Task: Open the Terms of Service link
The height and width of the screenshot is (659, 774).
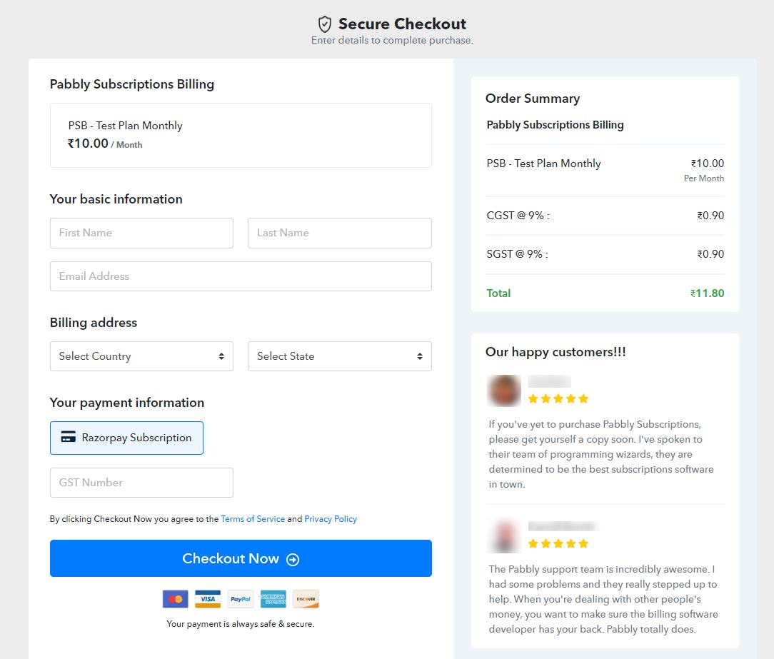Action: click(253, 519)
